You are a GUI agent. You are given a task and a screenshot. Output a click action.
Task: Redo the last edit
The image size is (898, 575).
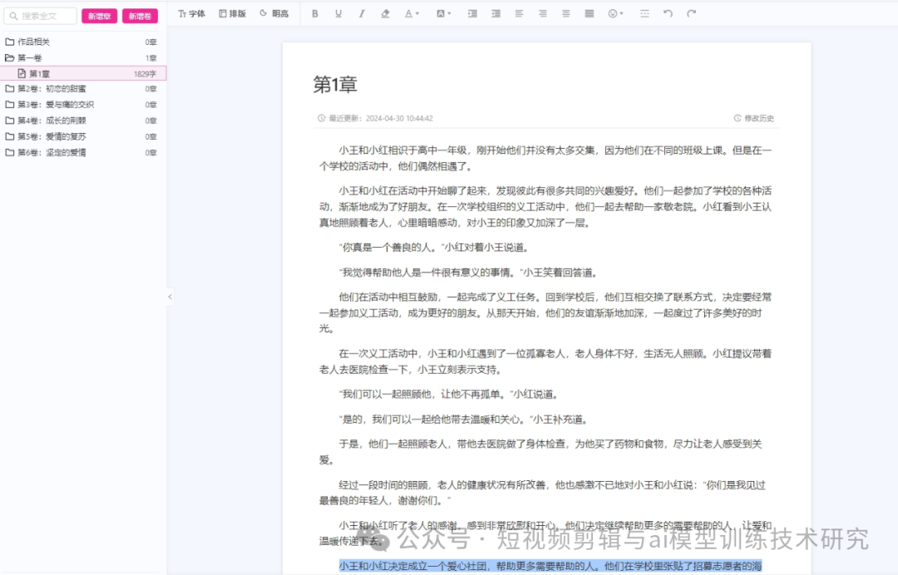pyautogui.click(x=691, y=14)
